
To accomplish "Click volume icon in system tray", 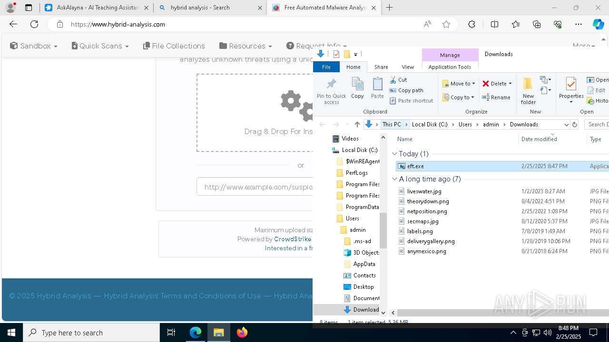I will coord(548,332).
